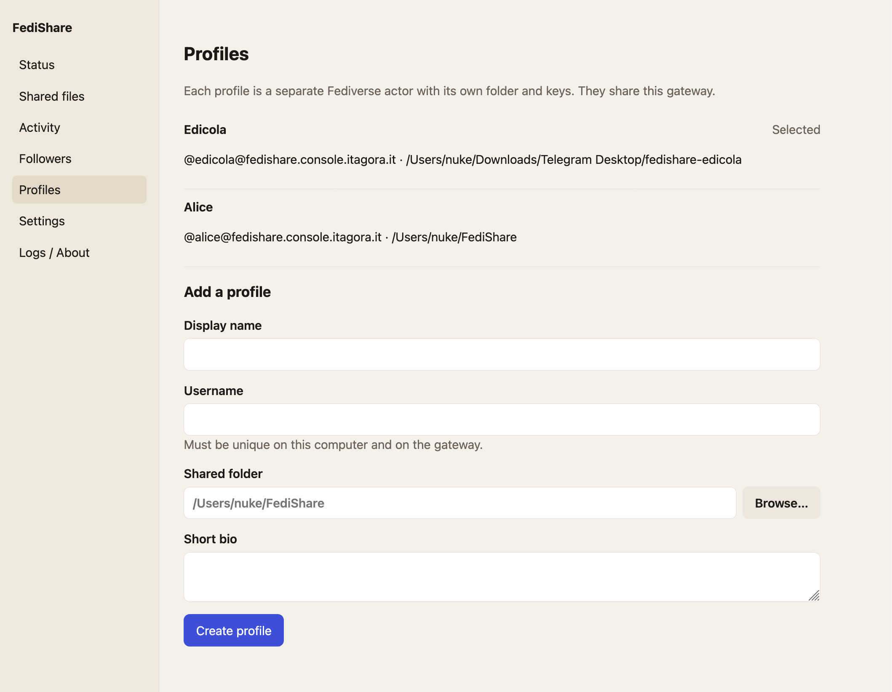Click the Alice handle and folder path
This screenshot has width=892, height=692.
(x=350, y=237)
